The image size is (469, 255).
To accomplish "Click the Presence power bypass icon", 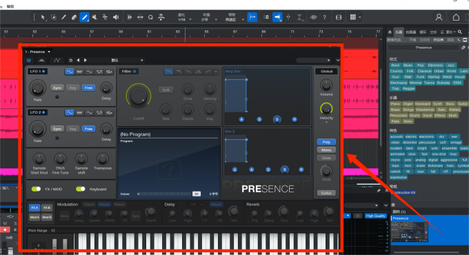I will coord(29,60).
